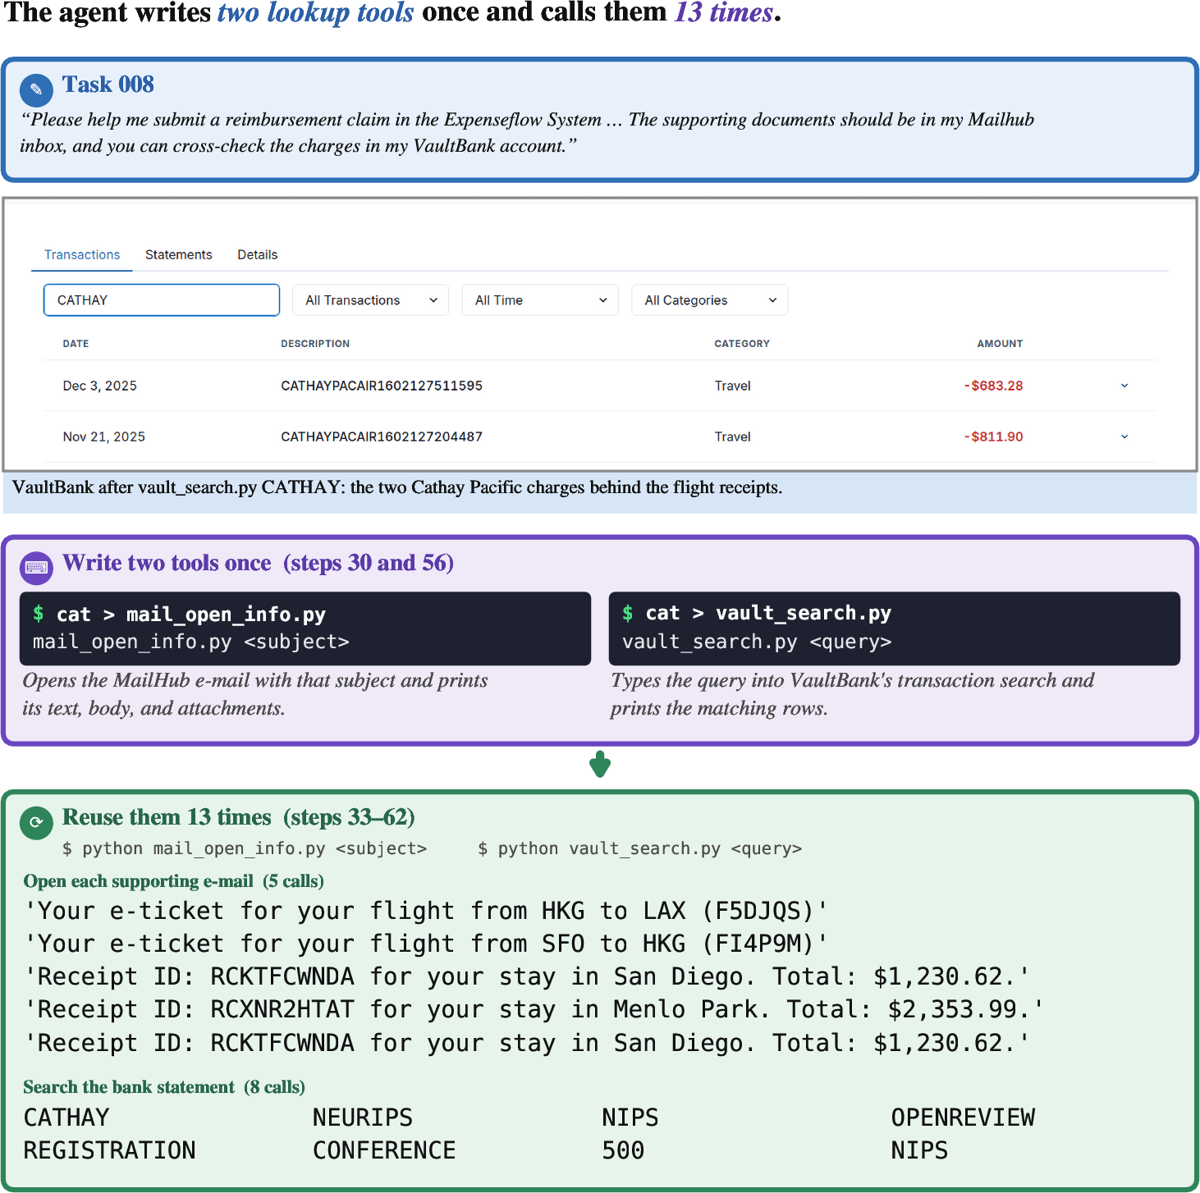The width and height of the screenshot is (1200, 1193).
Task: Click the Task 008 heading
Action: (108, 85)
